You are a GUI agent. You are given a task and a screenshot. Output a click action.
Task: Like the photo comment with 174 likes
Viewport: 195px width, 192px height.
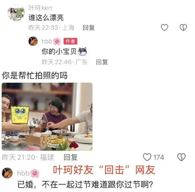point(147,157)
